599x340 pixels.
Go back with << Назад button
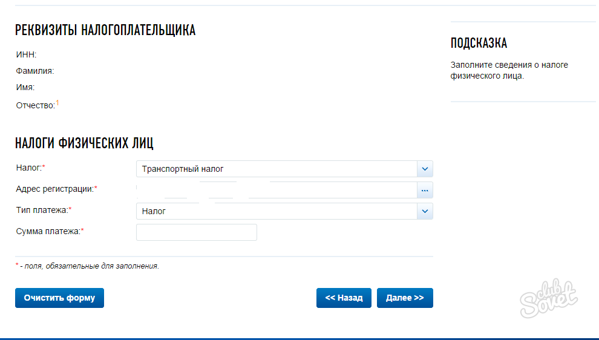[x=344, y=298]
